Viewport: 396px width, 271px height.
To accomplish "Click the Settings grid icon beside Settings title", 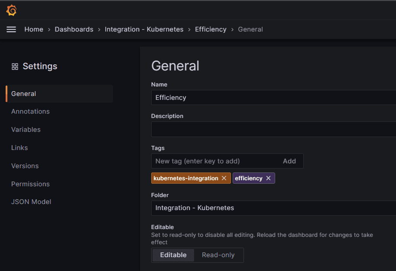I will (x=14, y=66).
